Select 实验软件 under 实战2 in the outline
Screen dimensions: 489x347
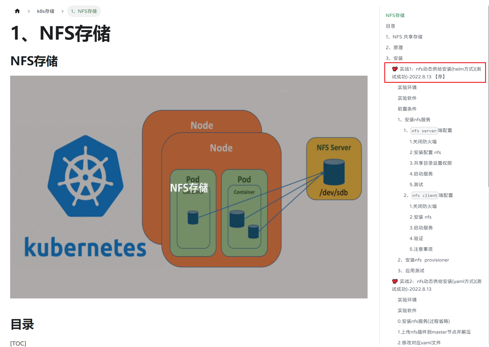click(407, 311)
